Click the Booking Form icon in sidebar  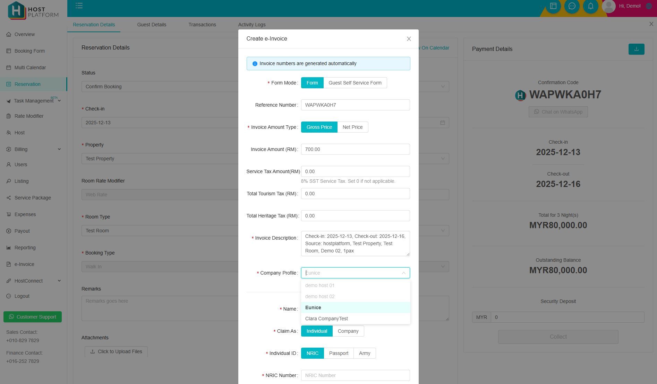click(9, 51)
